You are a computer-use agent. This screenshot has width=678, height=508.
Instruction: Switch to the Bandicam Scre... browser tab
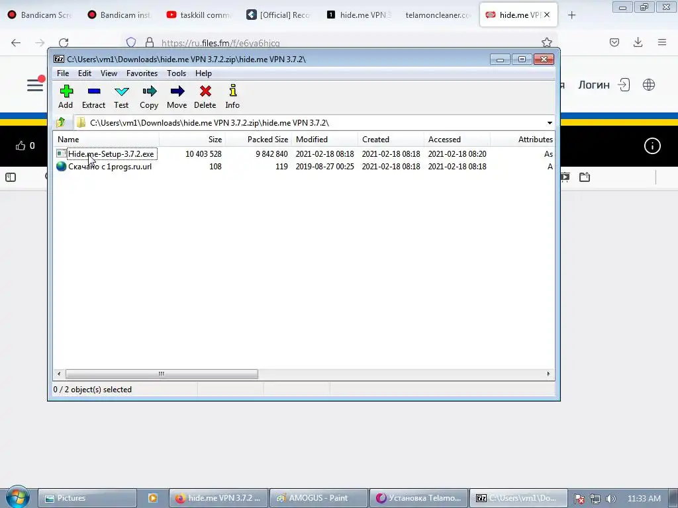point(40,15)
